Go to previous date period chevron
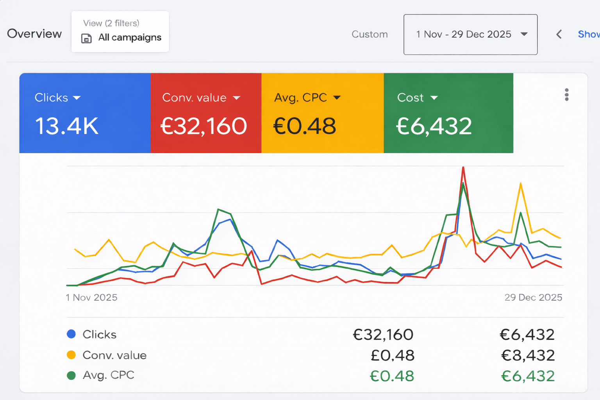600x400 pixels. 559,34
